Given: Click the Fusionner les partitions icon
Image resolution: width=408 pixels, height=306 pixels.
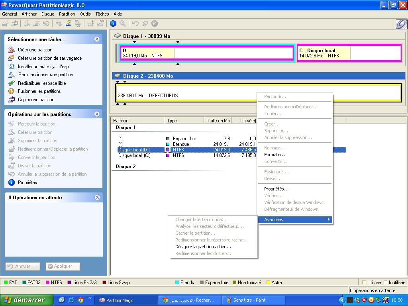Looking at the screenshot, I should tap(12, 91).
